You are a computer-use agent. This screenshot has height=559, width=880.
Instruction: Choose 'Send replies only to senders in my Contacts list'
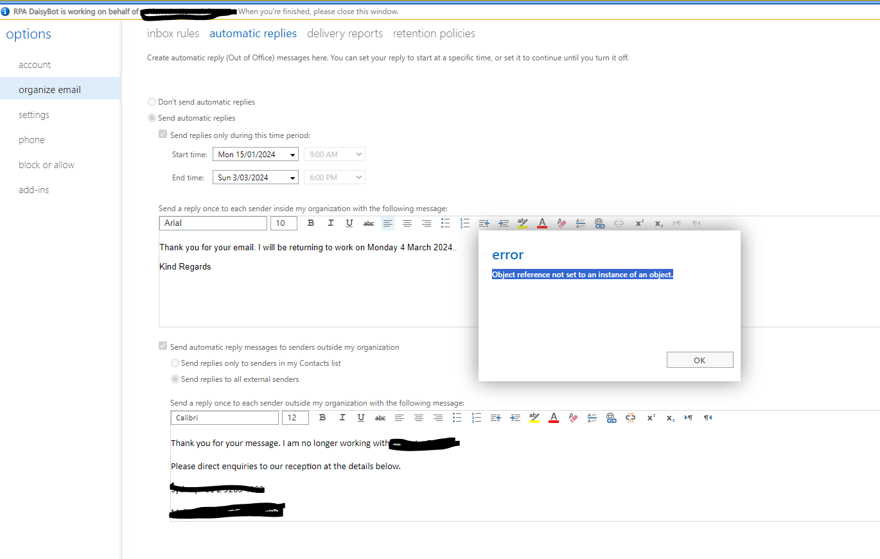175,363
